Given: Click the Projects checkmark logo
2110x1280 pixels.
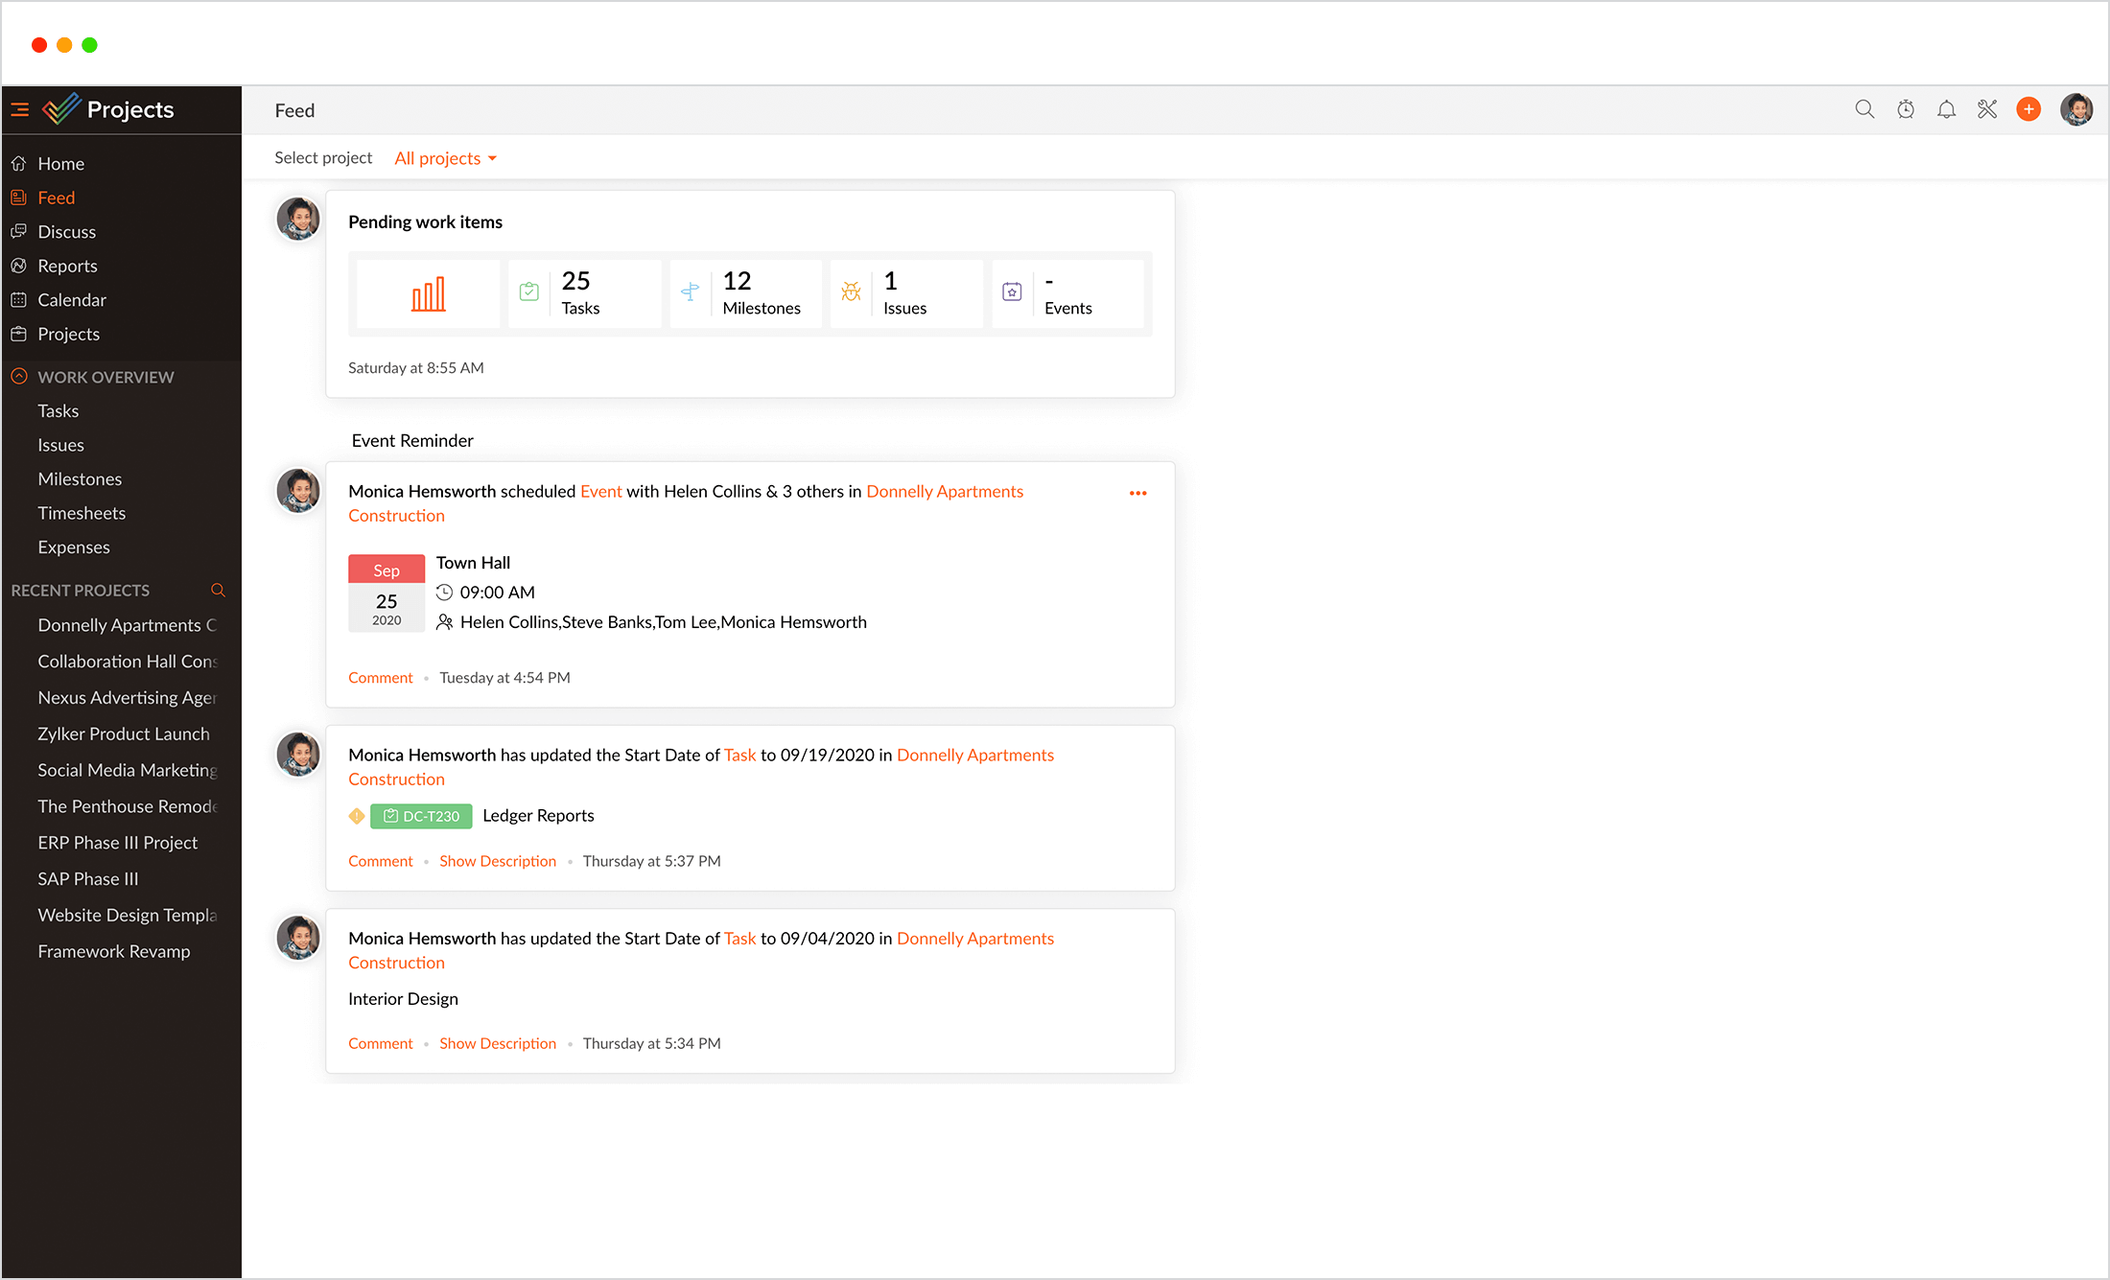Looking at the screenshot, I should coord(60,108).
